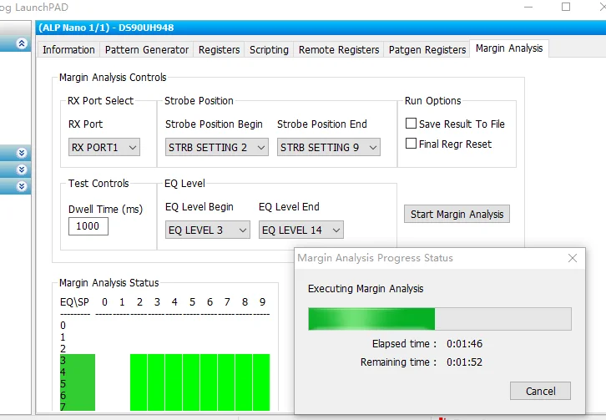This screenshot has width=606, height=420.
Task: Click the Remaining time value 0:01:52
Action: 464,362
